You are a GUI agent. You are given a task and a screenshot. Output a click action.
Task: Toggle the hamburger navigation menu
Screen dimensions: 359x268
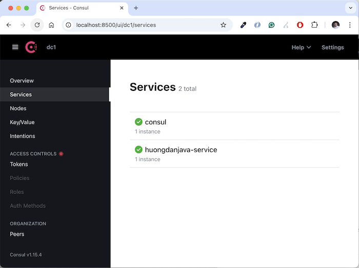(x=15, y=47)
